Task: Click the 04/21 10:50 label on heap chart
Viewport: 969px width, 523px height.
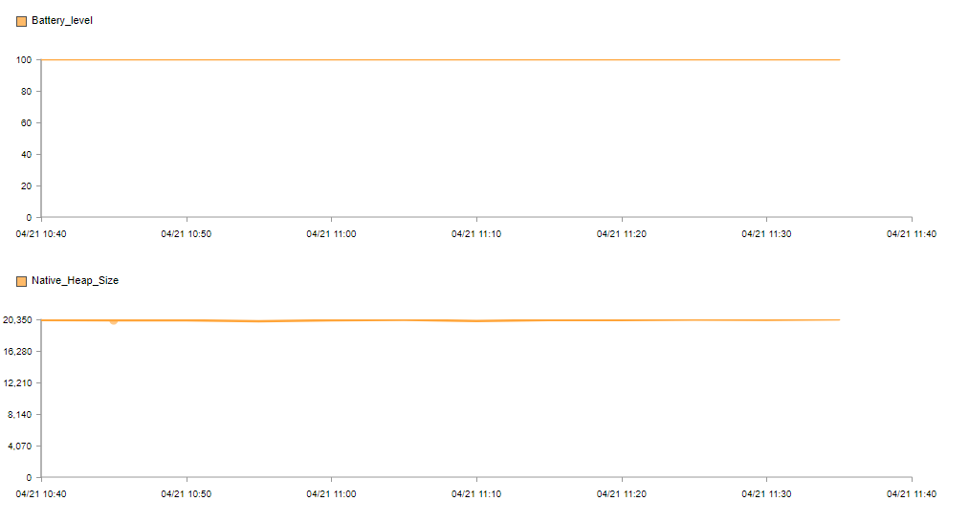Action: pos(186,494)
